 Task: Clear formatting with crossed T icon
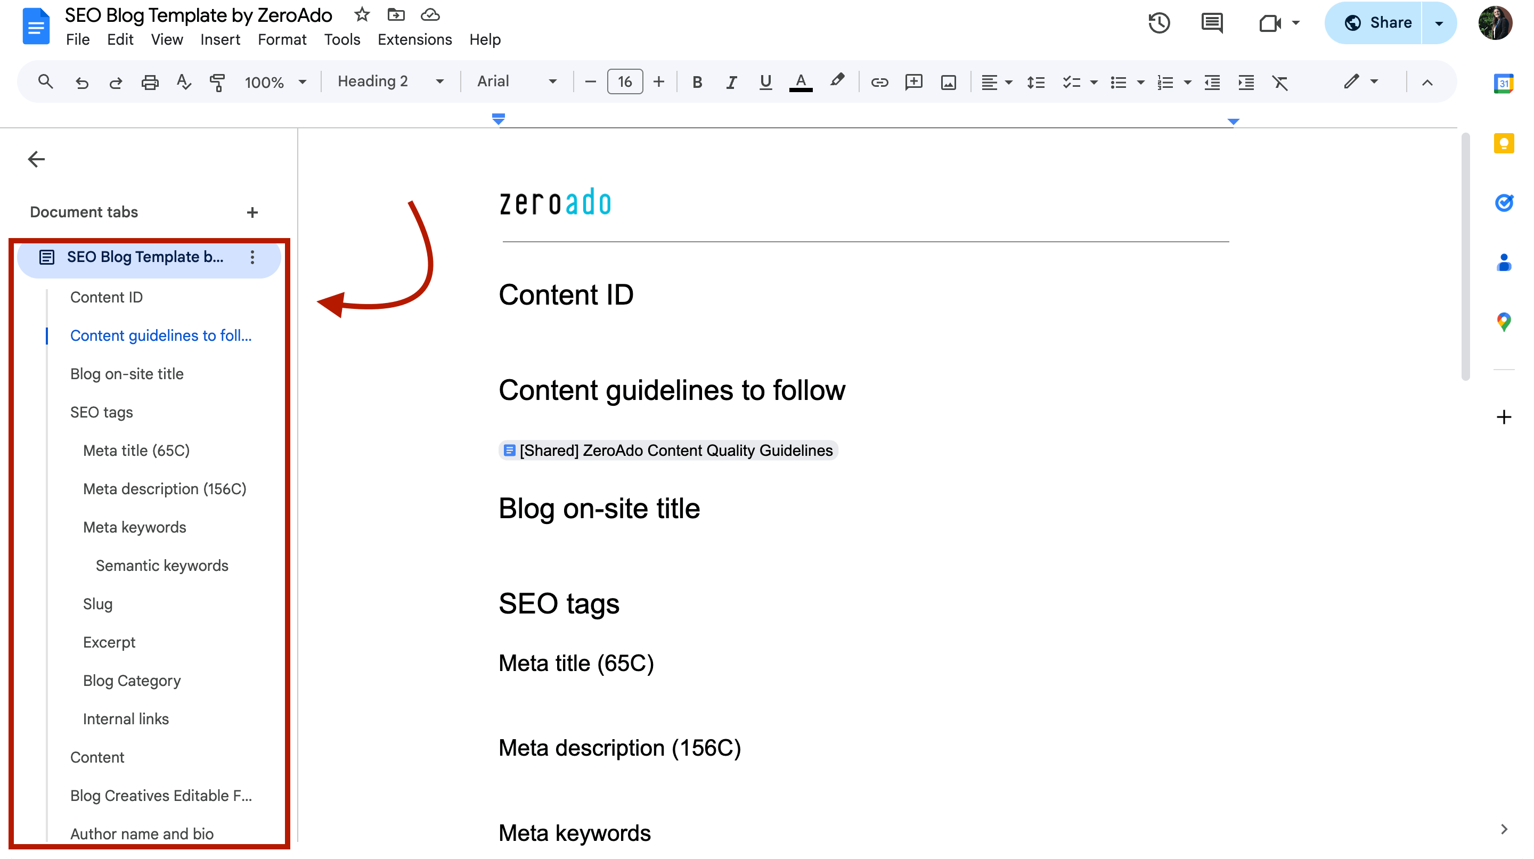pyautogui.click(x=1280, y=82)
